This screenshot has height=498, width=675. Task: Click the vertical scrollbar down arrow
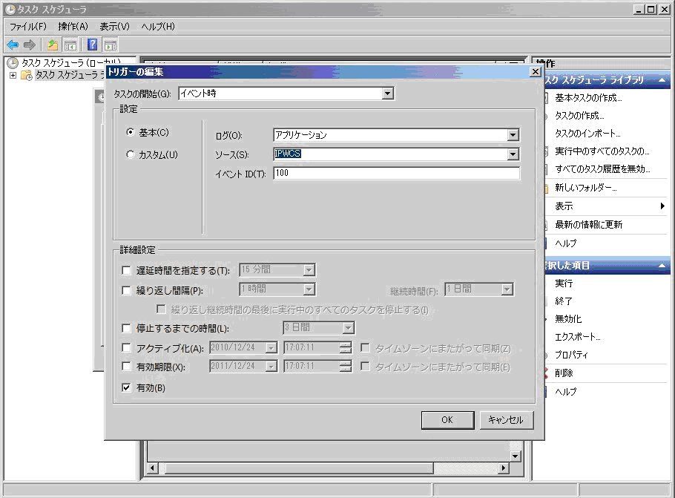516,456
